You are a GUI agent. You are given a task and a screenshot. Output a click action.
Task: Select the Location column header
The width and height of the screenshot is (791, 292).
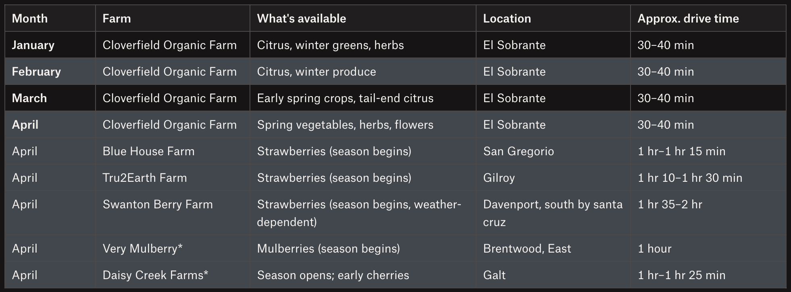pyautogui.click(x=553, y=19)
